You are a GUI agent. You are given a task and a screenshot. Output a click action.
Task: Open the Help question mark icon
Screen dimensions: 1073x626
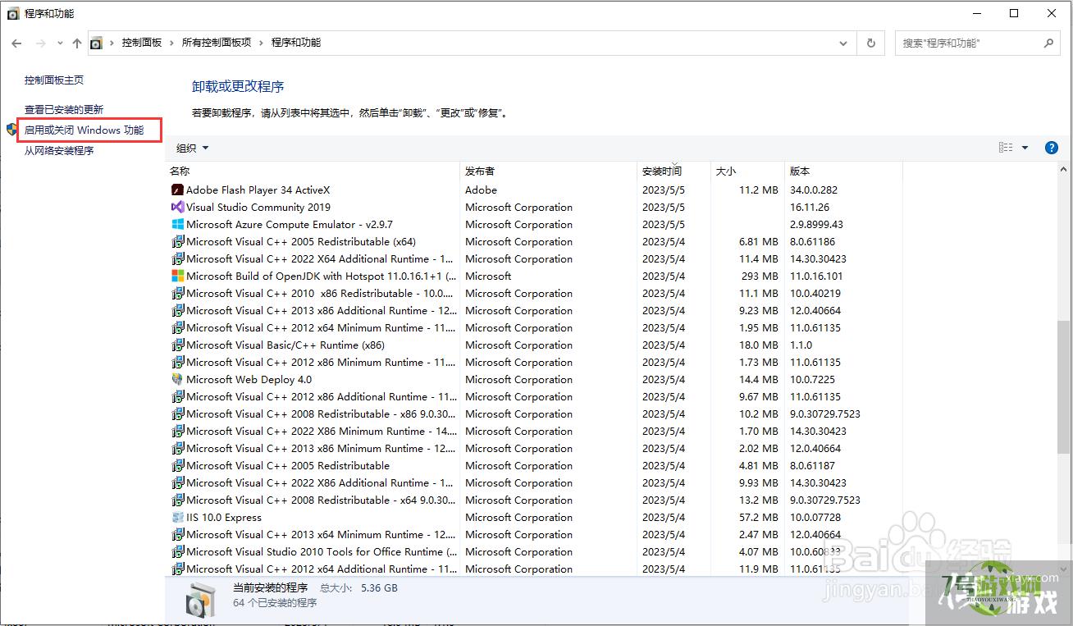pyautogui.click(x=1052, y=148)
